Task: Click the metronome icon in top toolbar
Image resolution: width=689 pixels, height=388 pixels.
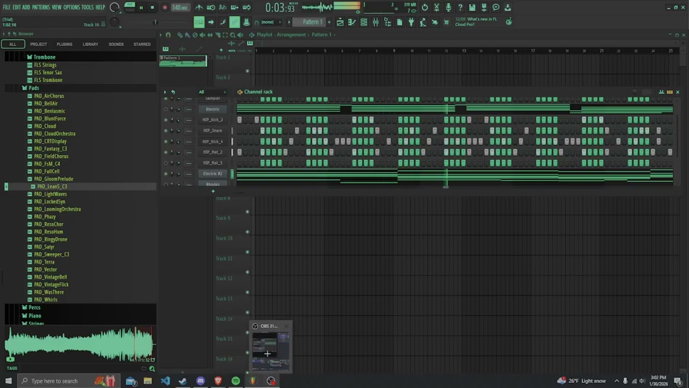Action: 199,8
